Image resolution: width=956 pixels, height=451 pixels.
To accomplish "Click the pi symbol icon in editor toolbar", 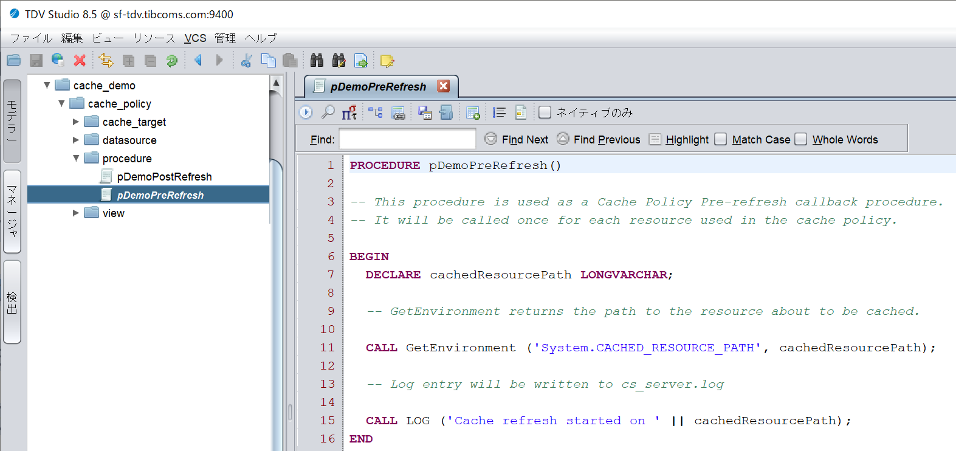I will pos(349,112).
